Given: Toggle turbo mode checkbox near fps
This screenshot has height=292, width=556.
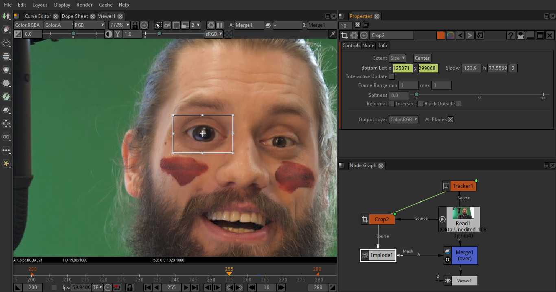Looking at the screenshot, I should point(54,288).
